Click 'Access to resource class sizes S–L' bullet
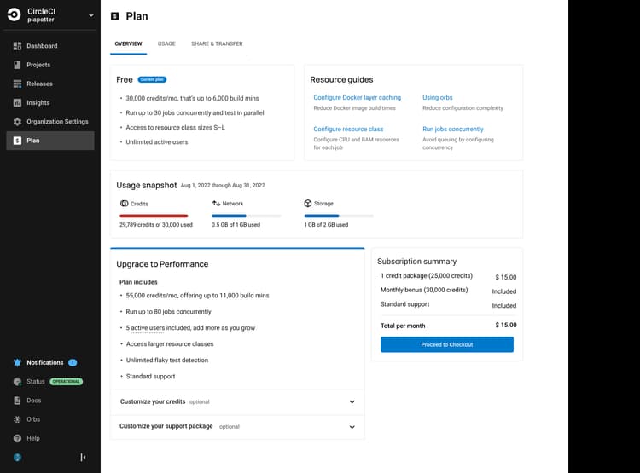640x473 pixels. coord(176,128)
